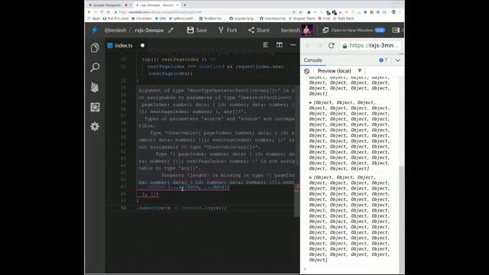Toggle the Live badge
The image size is (489, 275).
[x=380, y=31]
